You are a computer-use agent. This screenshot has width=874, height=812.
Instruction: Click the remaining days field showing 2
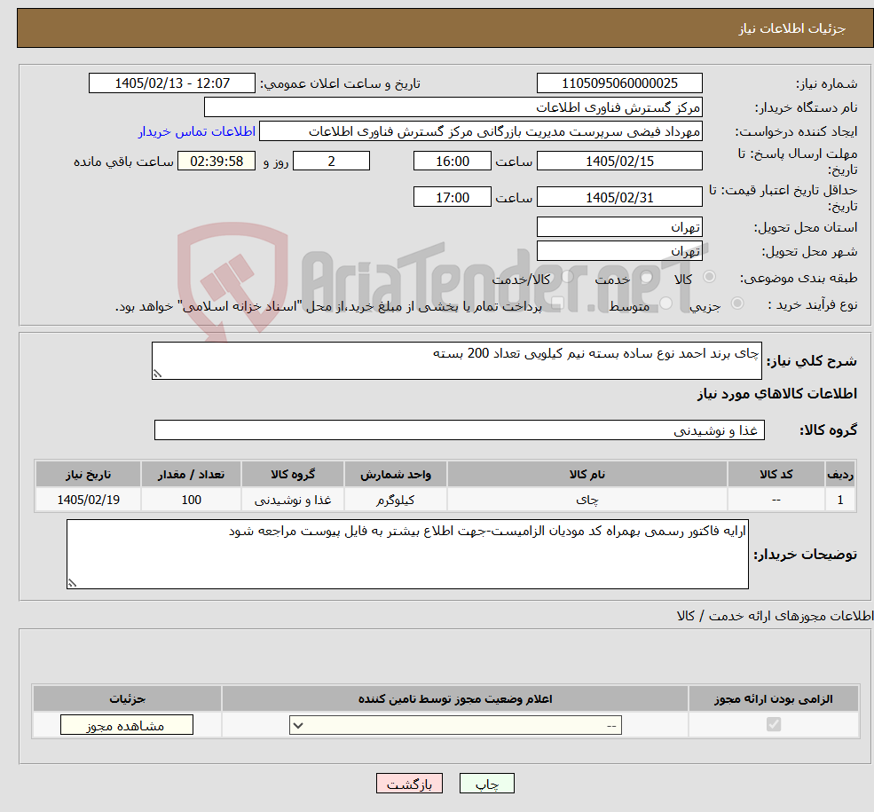[x=331, y=161]
